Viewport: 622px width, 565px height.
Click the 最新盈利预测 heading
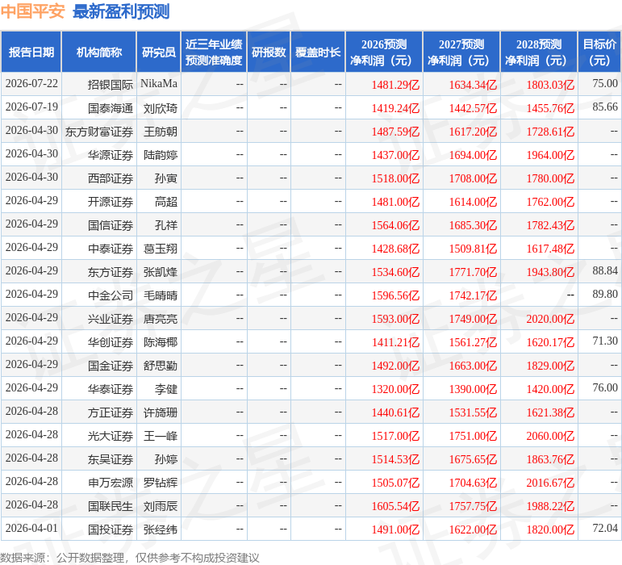pos(121,11)
